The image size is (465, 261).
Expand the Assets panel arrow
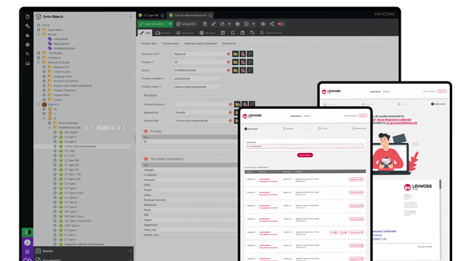130,251
